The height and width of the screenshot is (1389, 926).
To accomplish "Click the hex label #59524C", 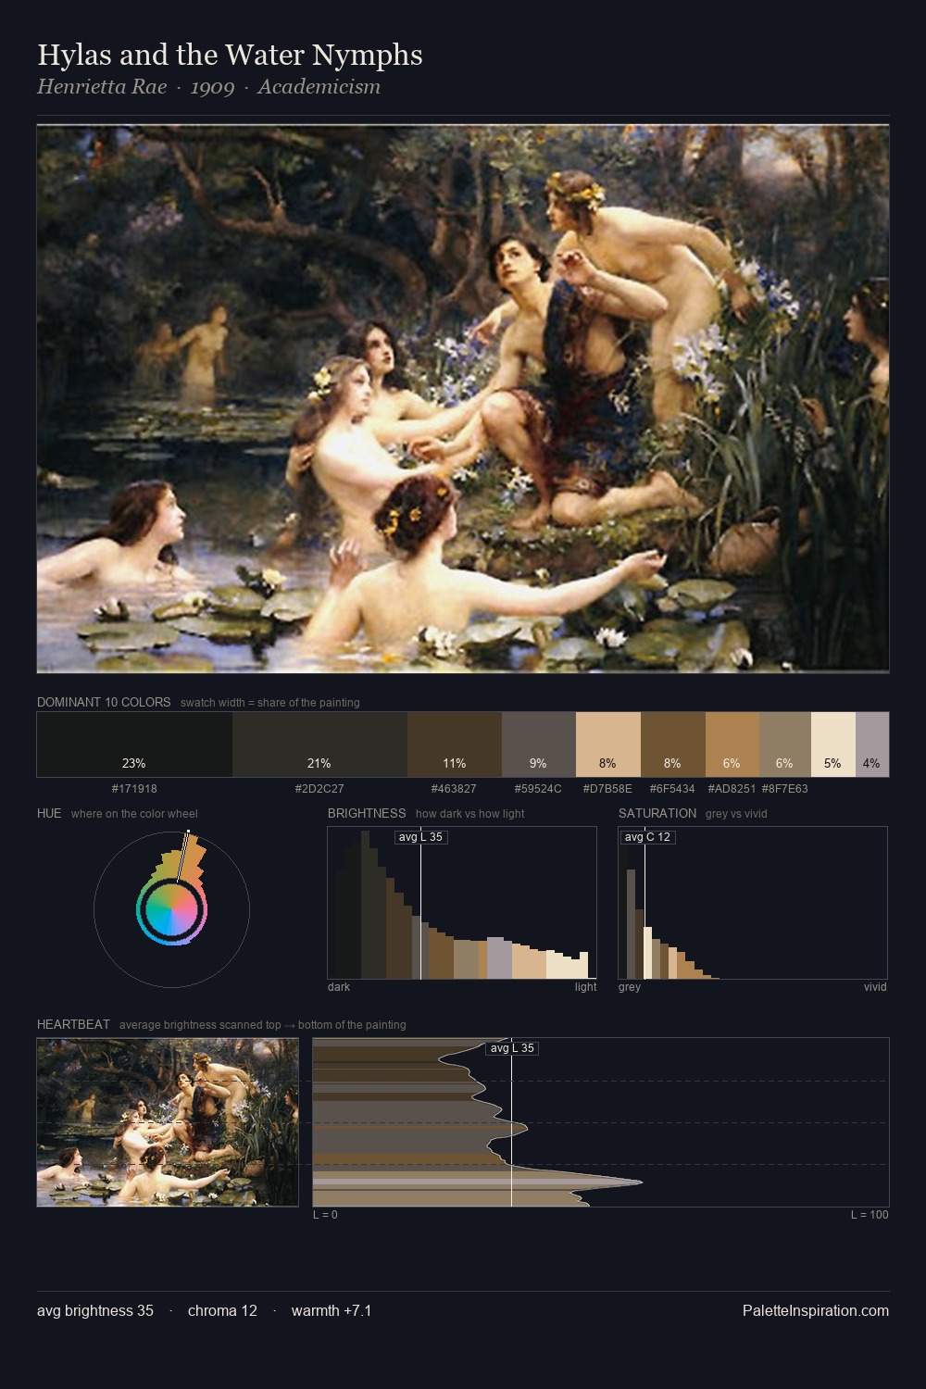I will pos(538,789).
